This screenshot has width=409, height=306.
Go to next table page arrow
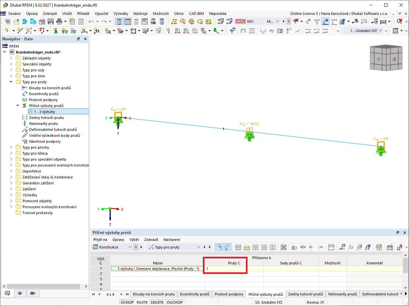[x=122, y=294]
